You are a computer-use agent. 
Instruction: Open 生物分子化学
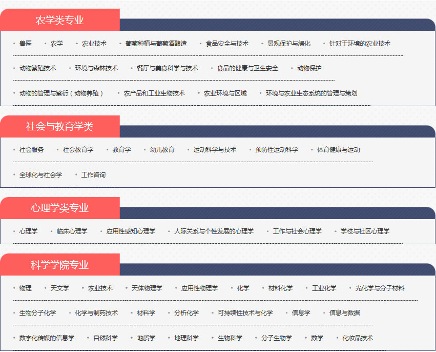tap(38, 313)
